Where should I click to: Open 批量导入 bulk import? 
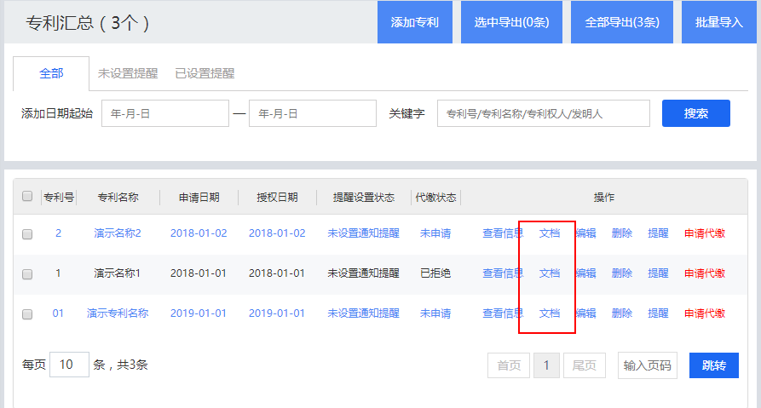point(718,22)
